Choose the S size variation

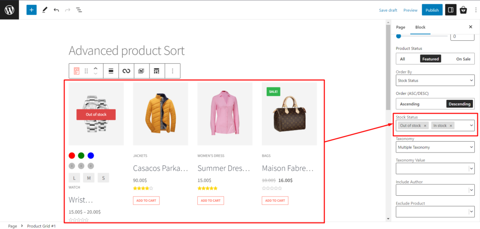pos(104,178)
